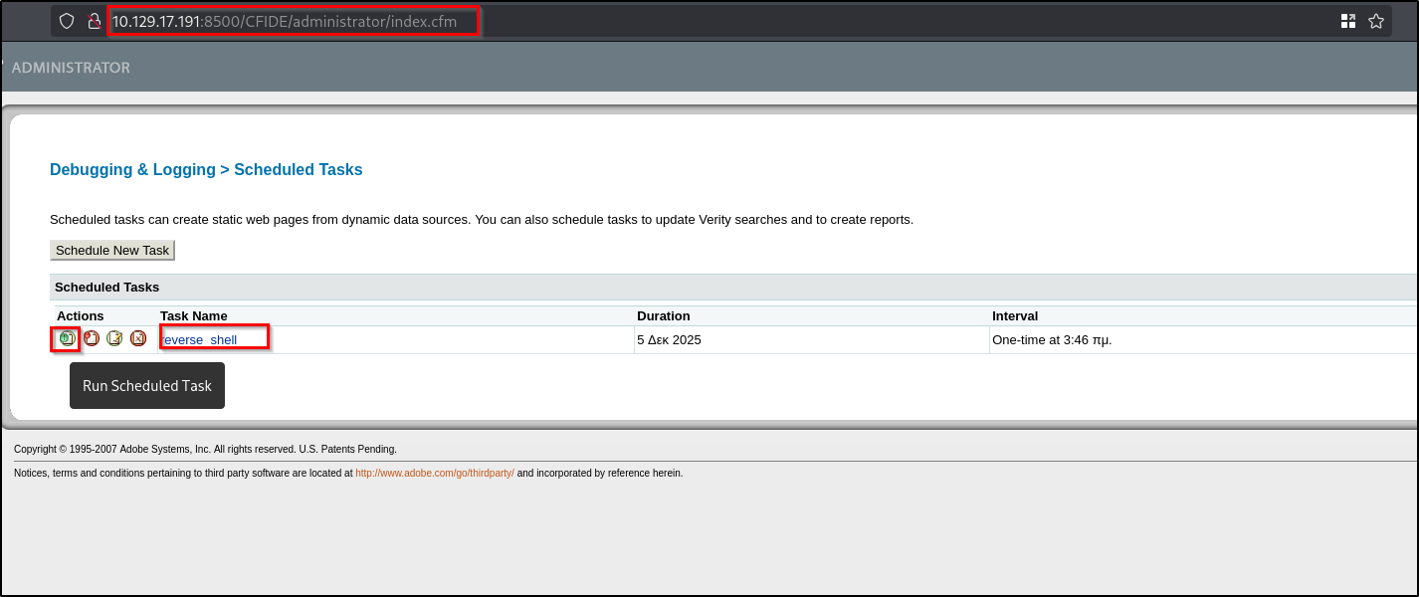Open the insecure connection padlock info

(x=95, y=21)
